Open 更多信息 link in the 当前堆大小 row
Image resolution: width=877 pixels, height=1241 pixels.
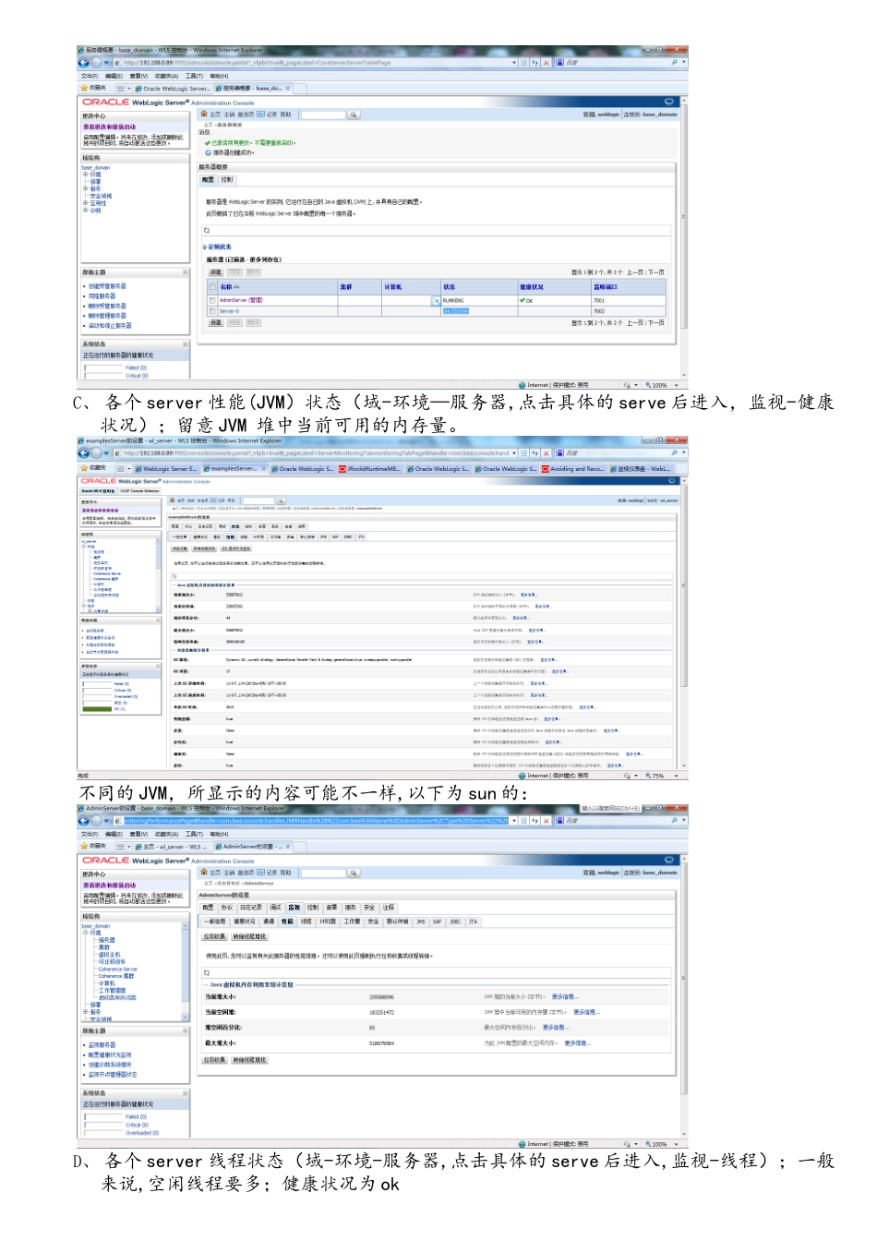(x=565, y=997)
